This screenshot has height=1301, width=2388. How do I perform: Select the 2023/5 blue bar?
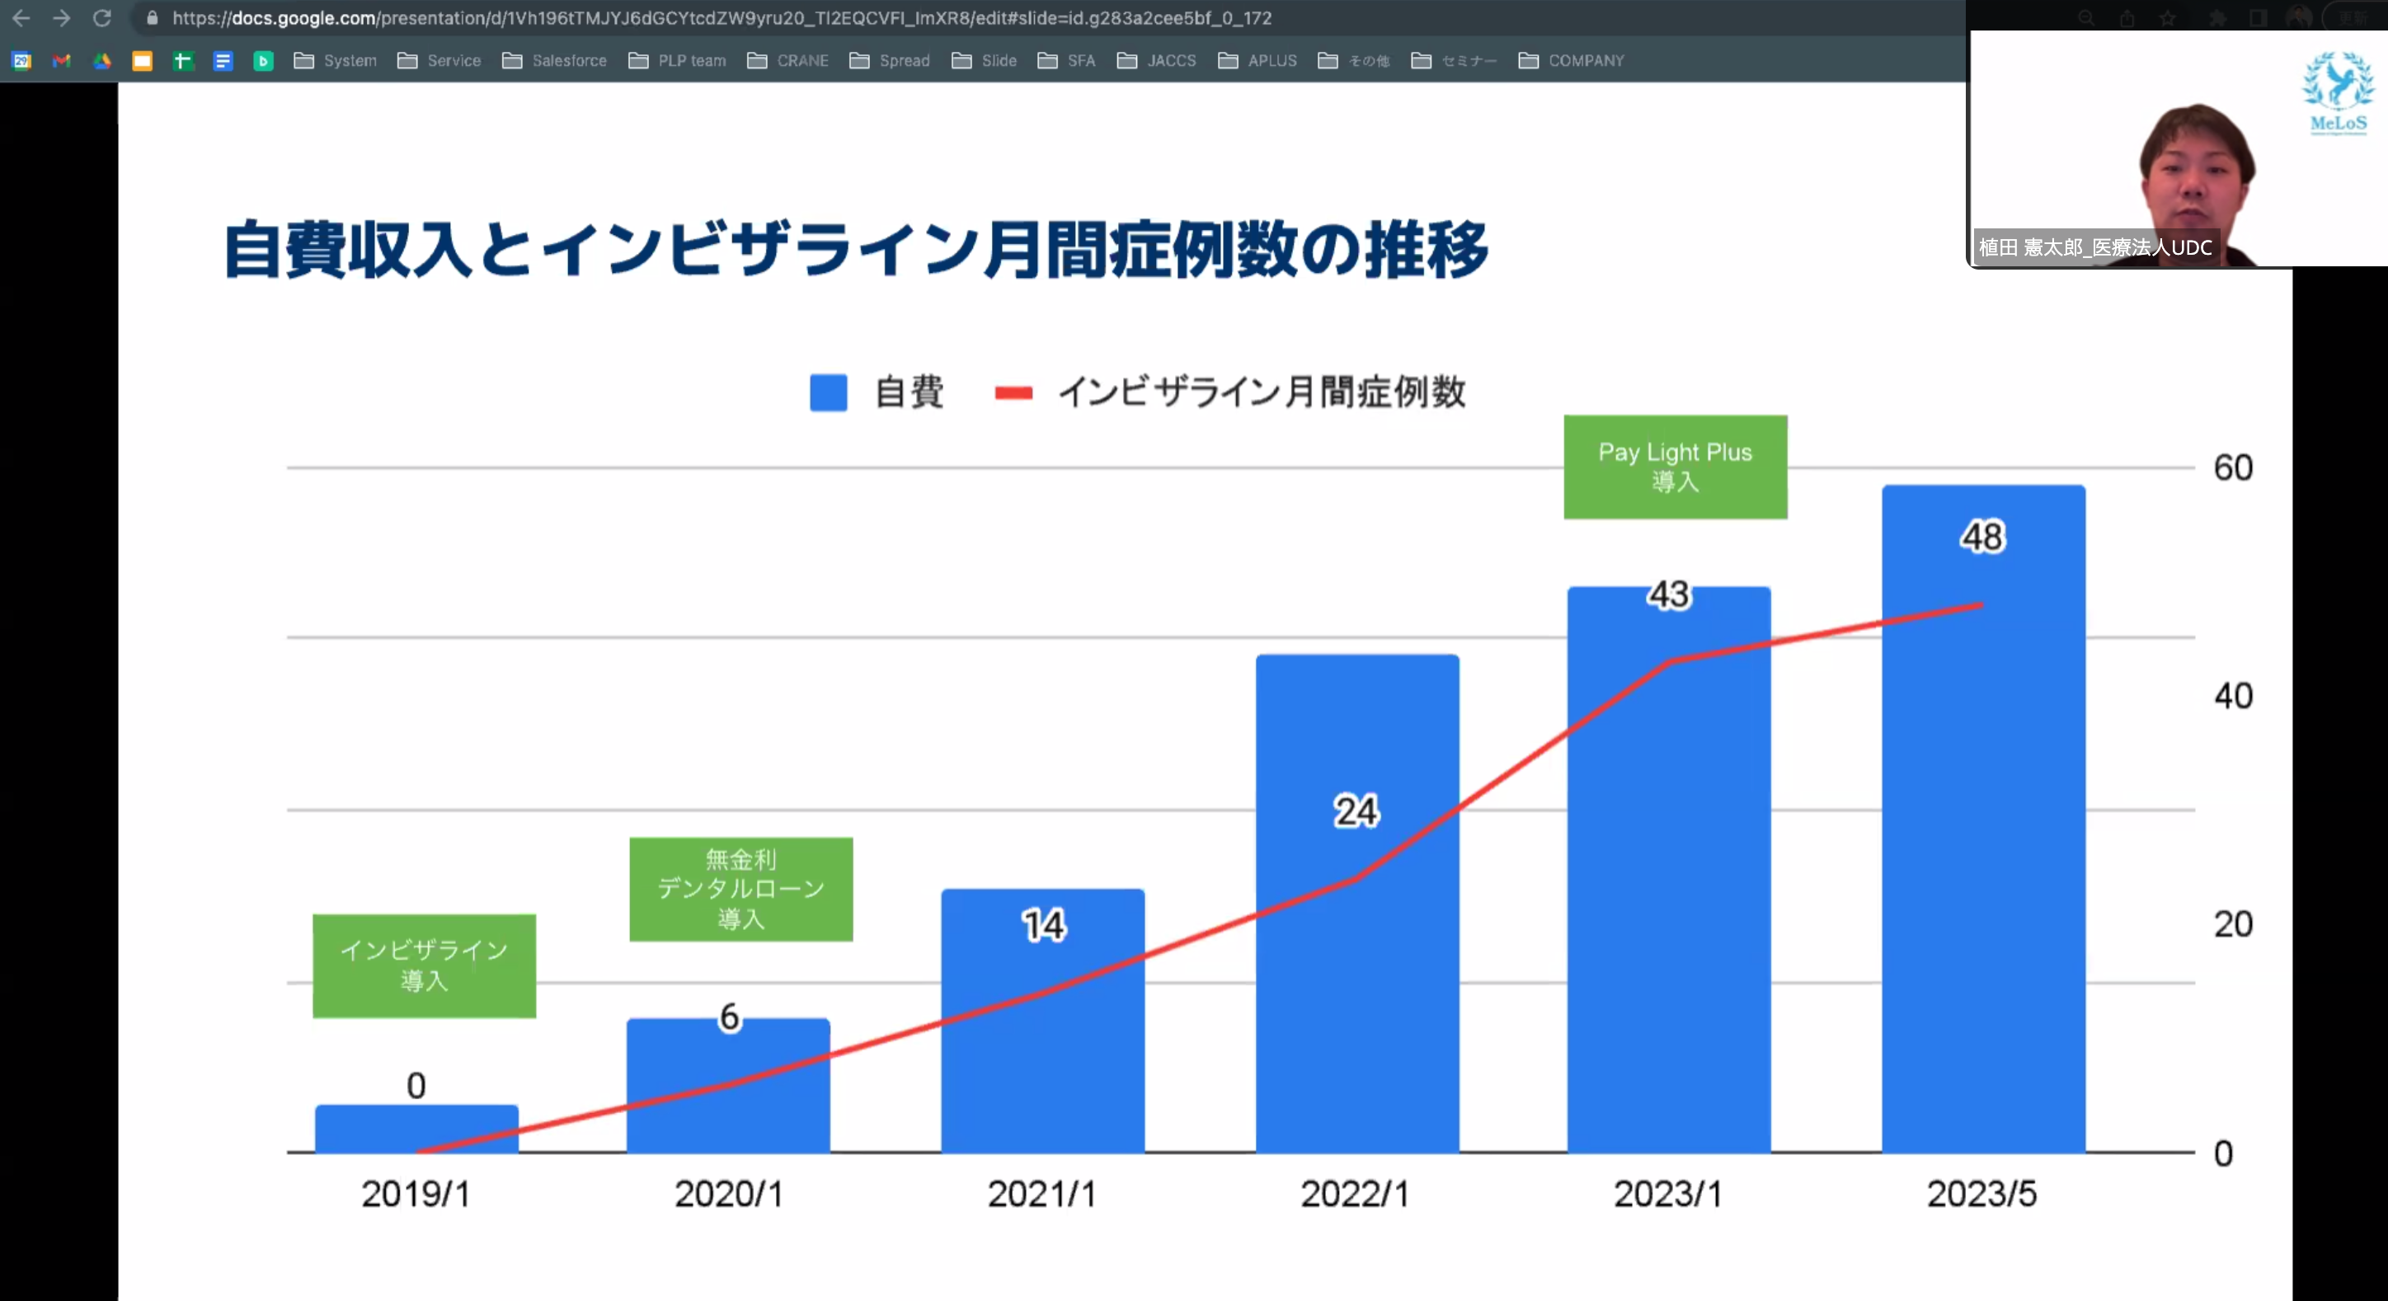(x=1983, y=834)
